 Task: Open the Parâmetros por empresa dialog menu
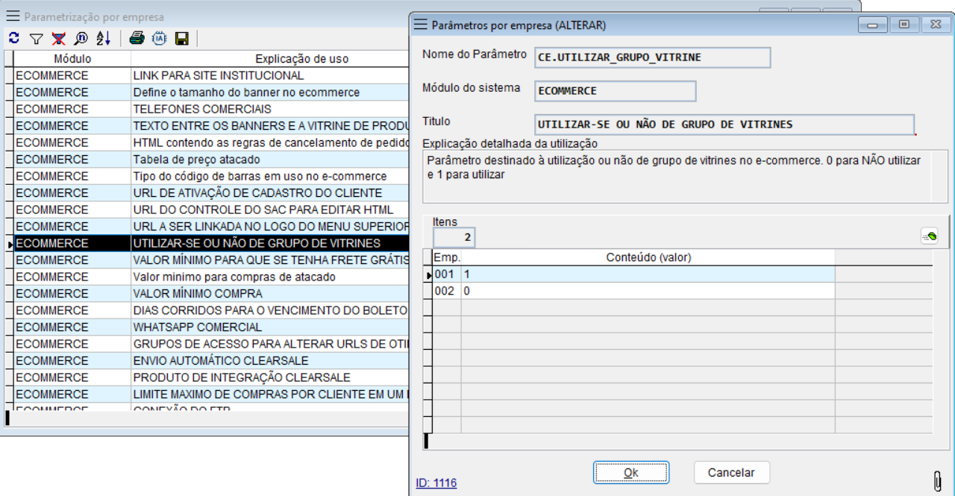(422, 23)
